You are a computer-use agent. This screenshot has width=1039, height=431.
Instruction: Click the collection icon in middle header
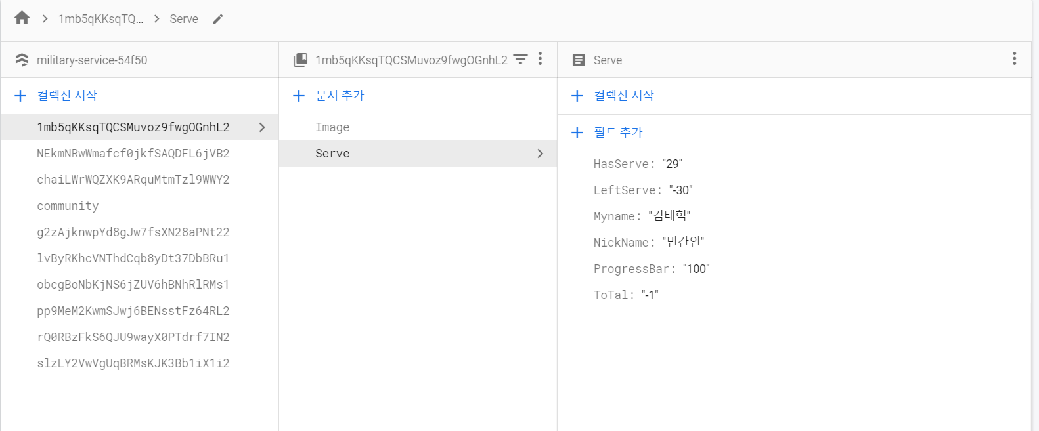pyautogui.click(x=300, y=60)
